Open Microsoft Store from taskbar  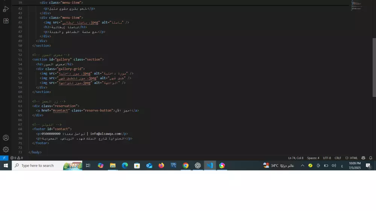click(137, 165)
